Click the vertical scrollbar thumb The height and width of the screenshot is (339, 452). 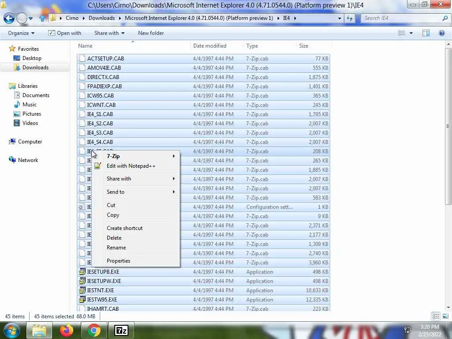pyautogui.click(x=448, y=126)
